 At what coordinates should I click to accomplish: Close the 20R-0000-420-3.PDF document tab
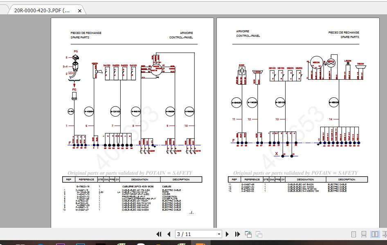(80, 10)
